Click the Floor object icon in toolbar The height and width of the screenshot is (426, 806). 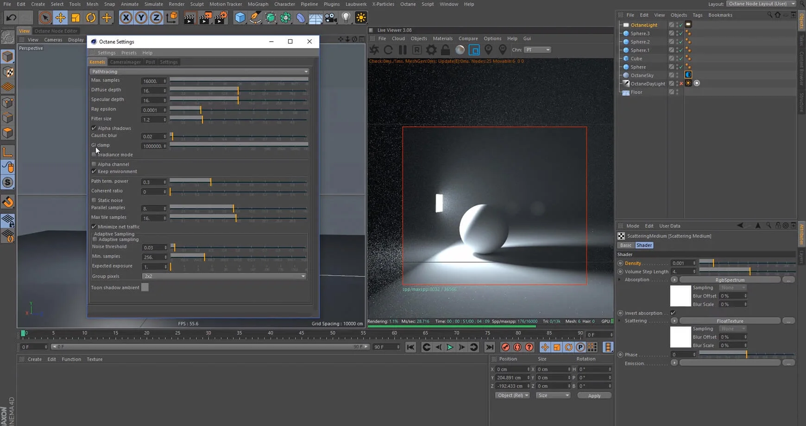tap(315, 18)
